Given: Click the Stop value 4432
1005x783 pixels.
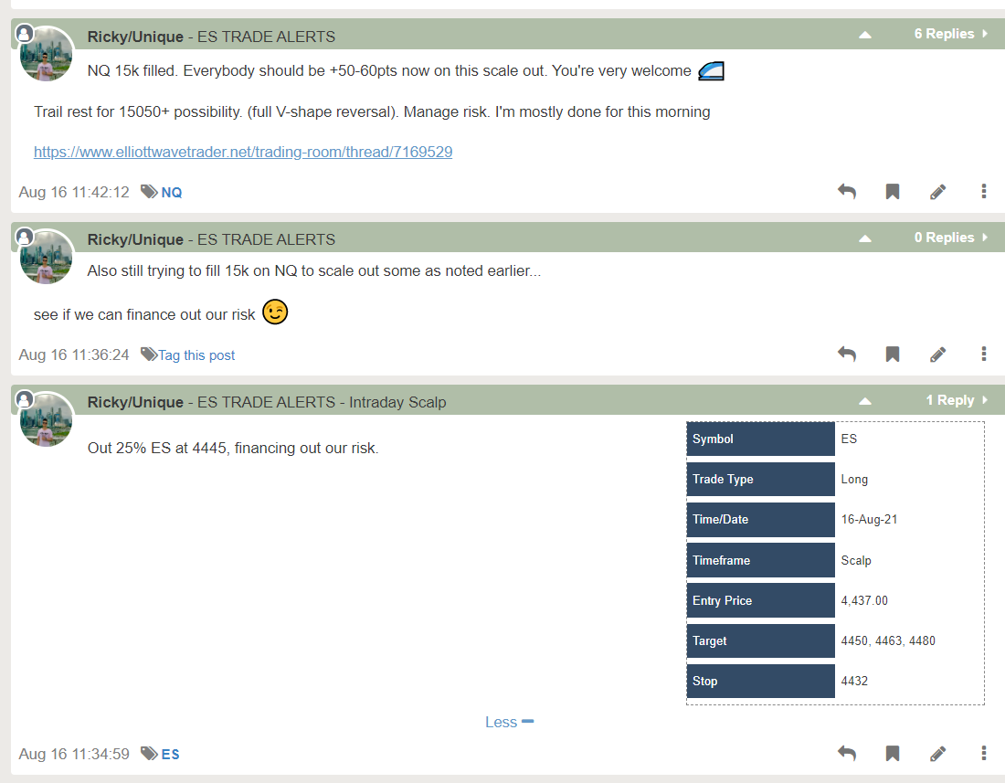Looking at the screenshot, I should [854, 681].
